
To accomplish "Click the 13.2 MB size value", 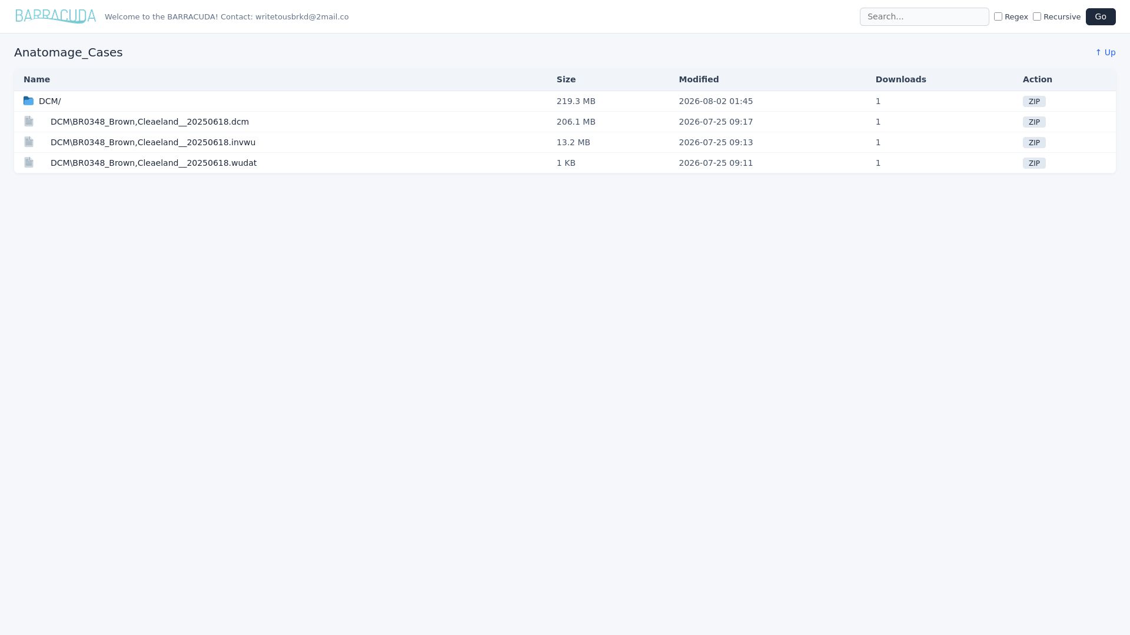I will coord(573,142).
